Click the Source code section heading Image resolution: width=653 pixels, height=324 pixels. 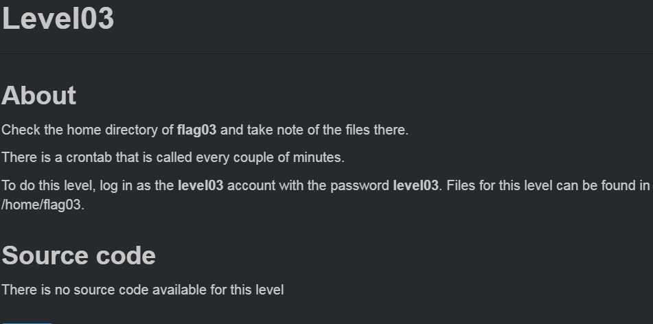click(79, 255)
